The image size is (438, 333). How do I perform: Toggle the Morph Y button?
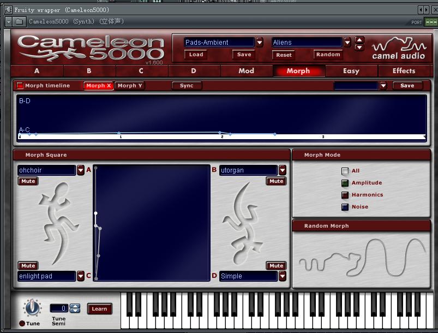(x=130, y=86)
